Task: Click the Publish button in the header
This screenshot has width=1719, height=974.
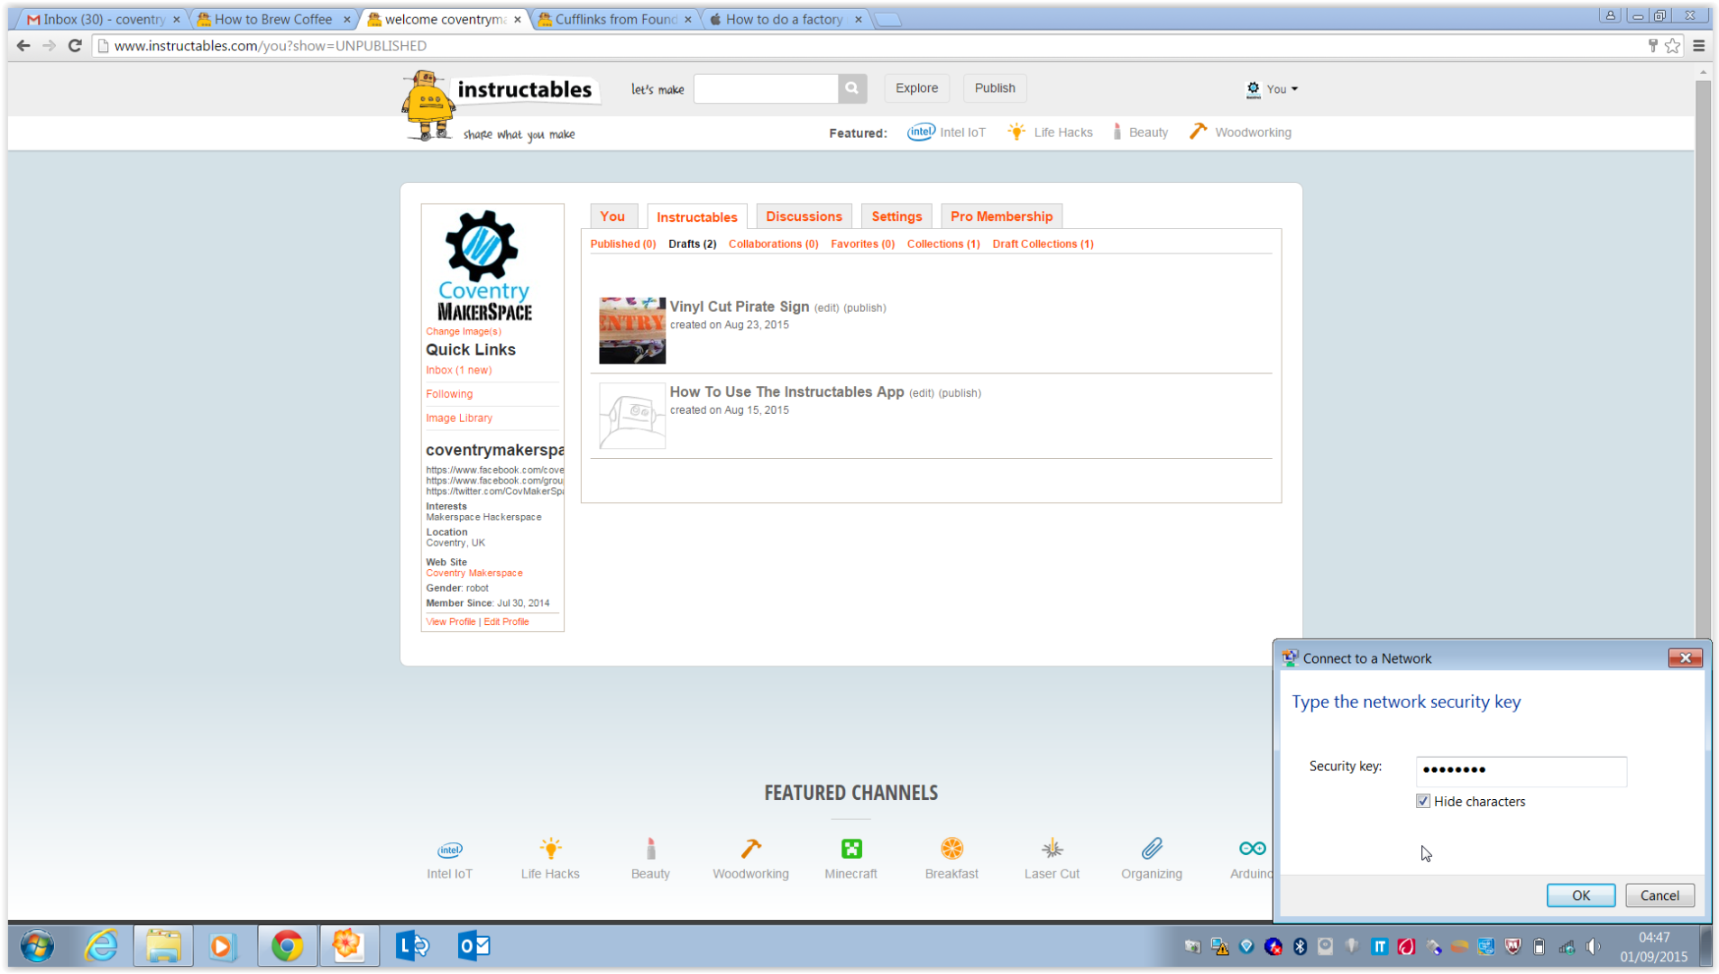Action: [x=994, y=87]
